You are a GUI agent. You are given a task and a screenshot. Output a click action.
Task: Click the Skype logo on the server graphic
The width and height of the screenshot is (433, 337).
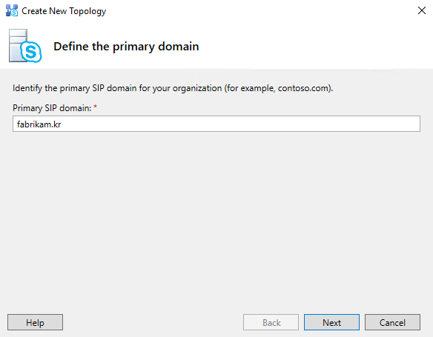pyautogui.click(x=31, y=52)
